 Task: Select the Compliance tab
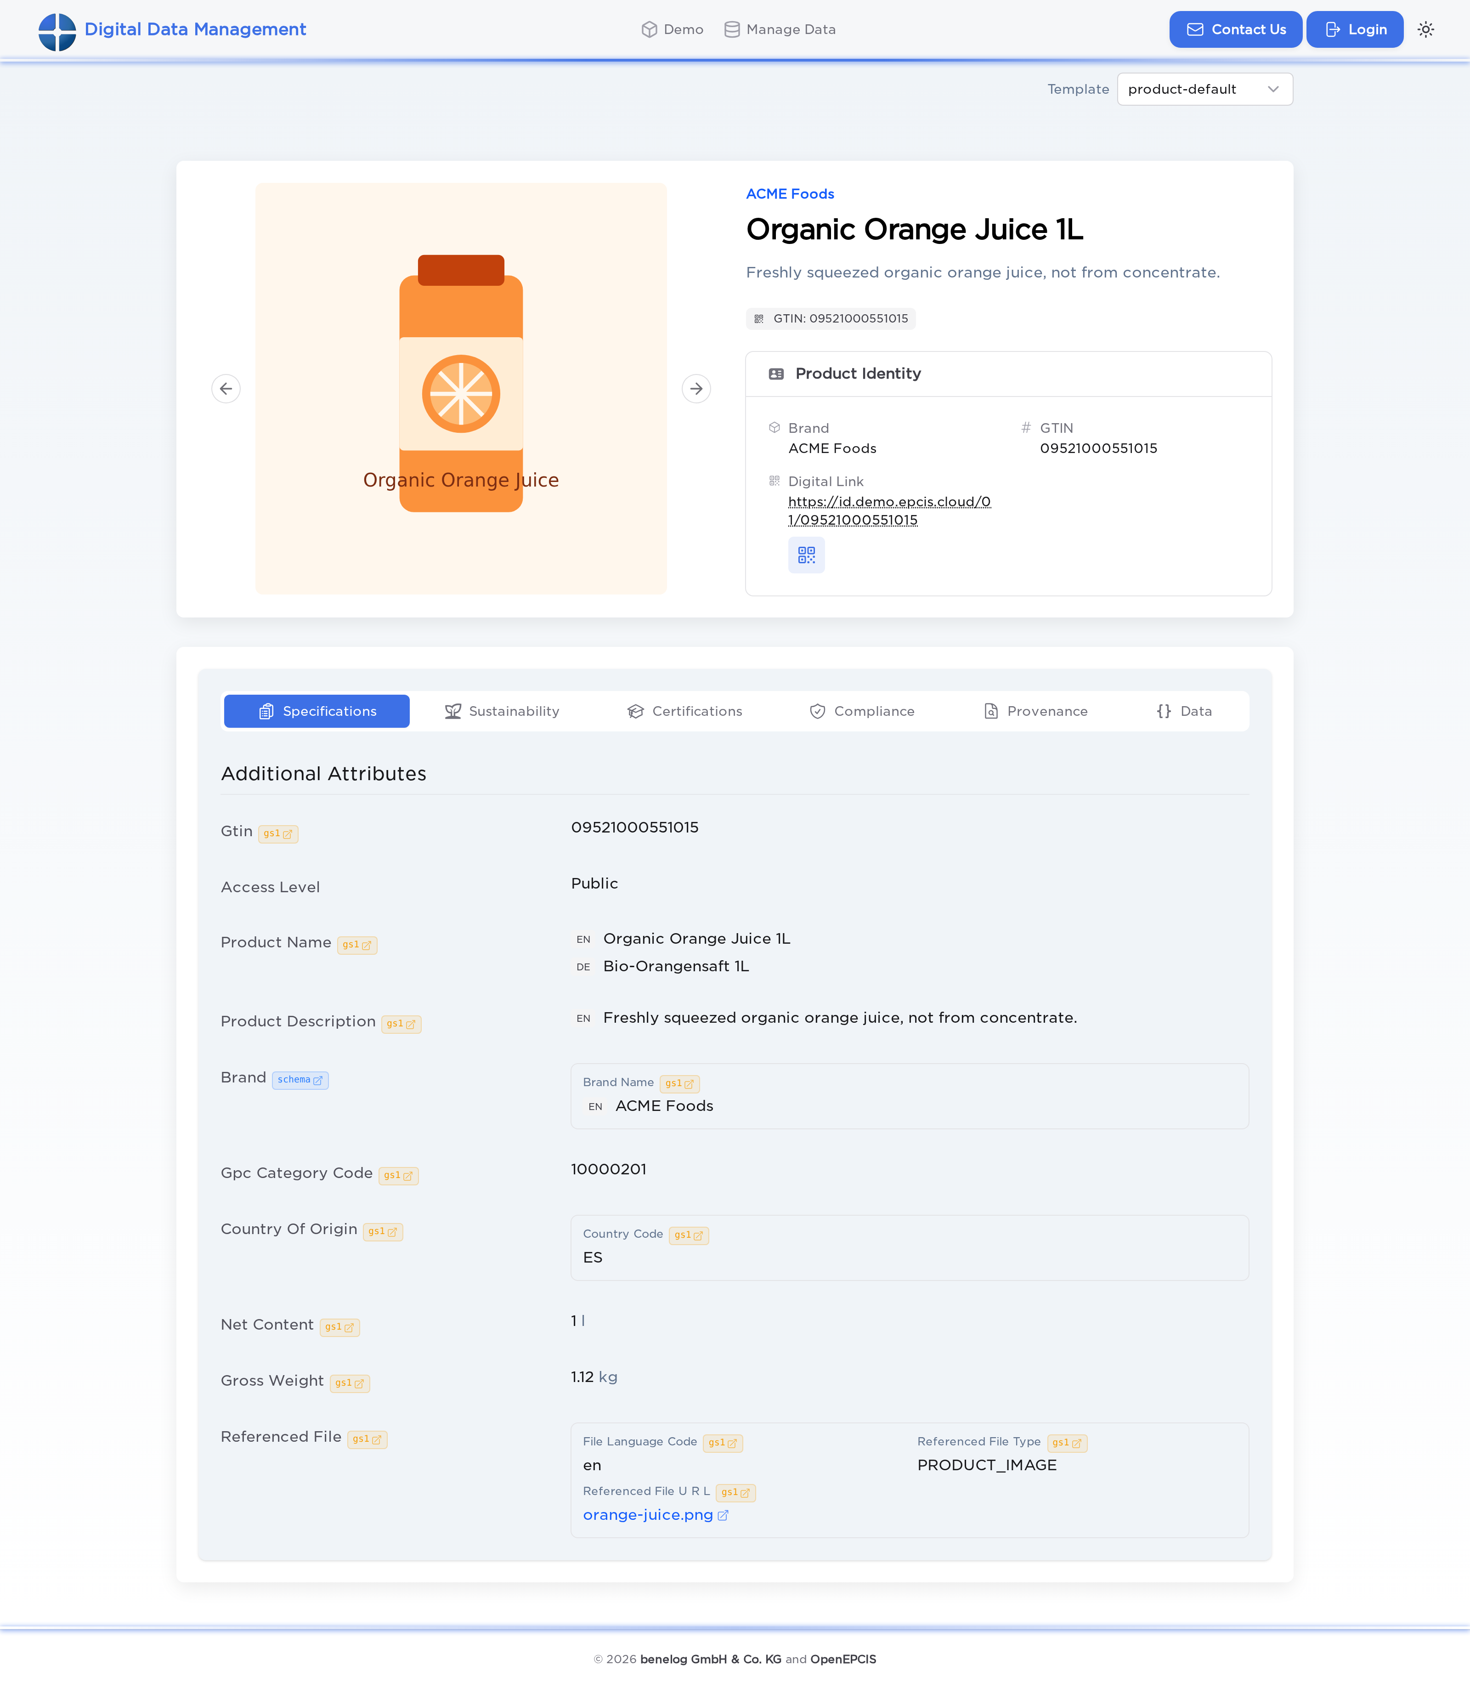862,711
